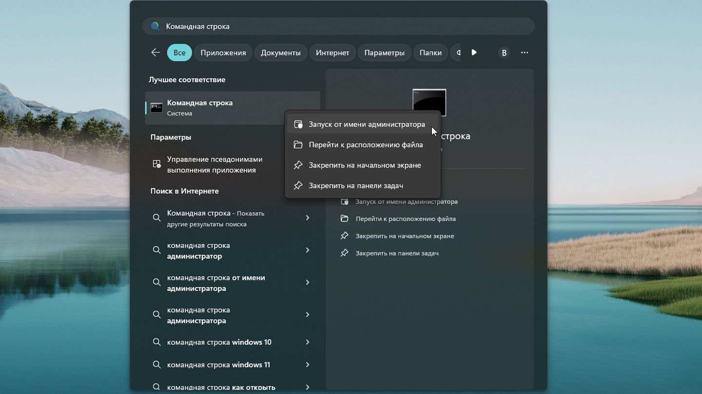The height and width of the screenshot is (394, 702).
Task: Expand chevron for 'командная строка windows 11'
Action: 308,365
